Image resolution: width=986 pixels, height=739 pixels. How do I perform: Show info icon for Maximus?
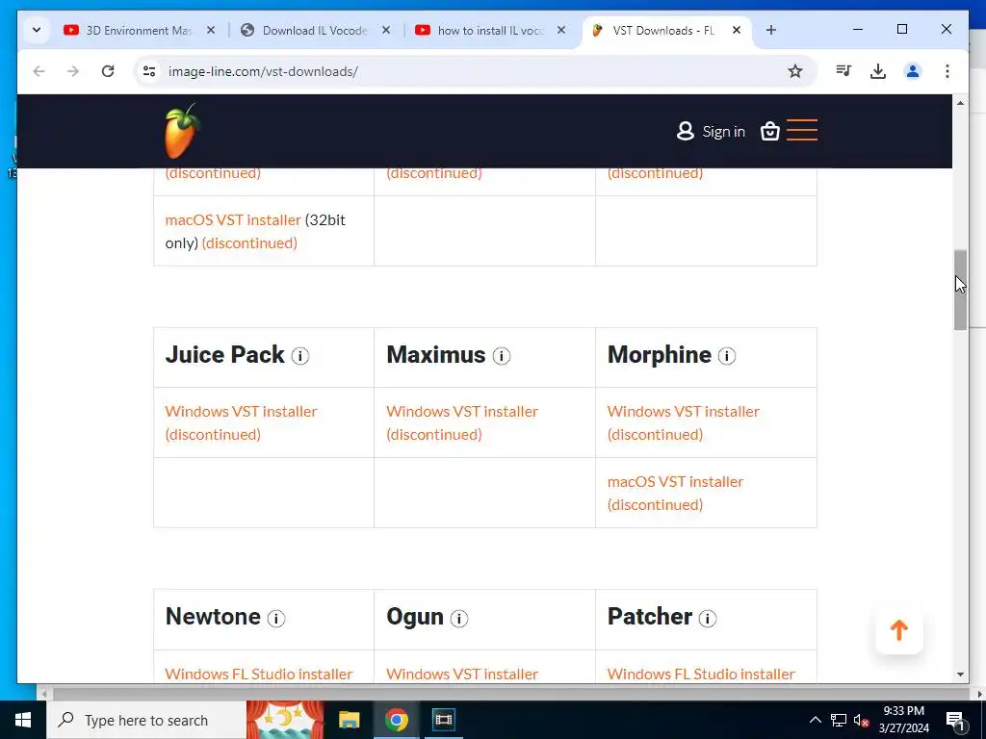click(x=501, y=356)
